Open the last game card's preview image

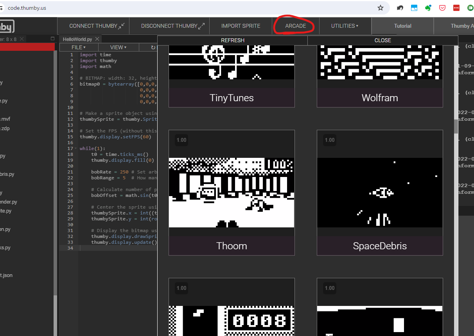380,321
